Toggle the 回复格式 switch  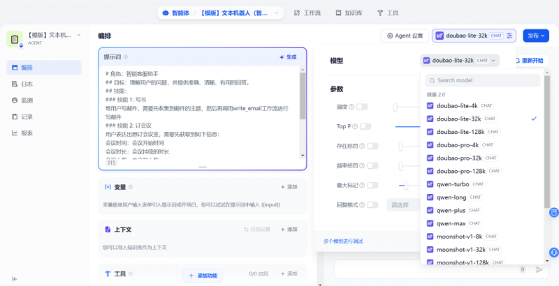[x=373, y=204]
